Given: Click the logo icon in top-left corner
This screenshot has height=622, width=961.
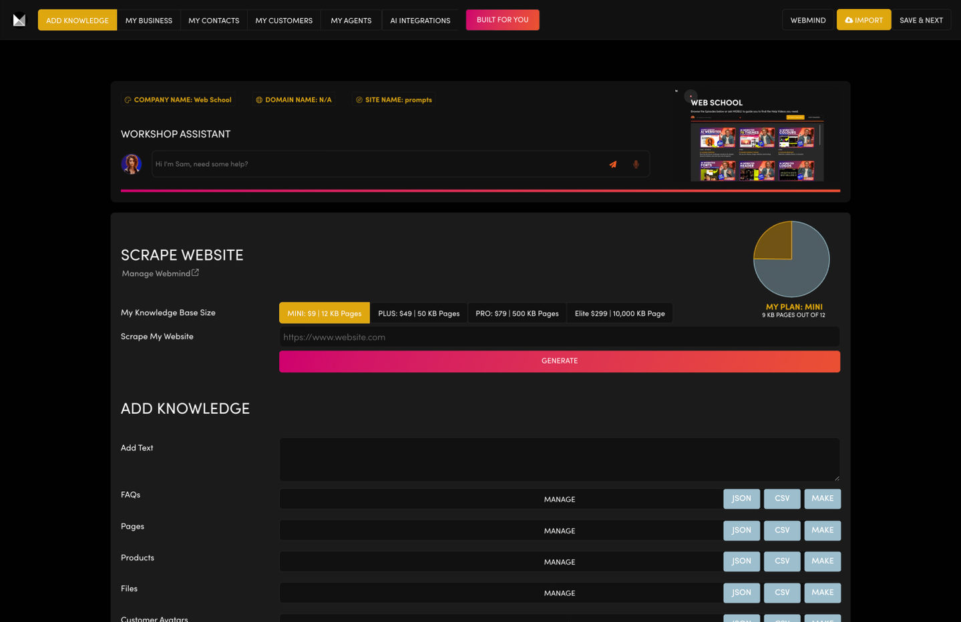Looking at the screenshot, I should (19, 20).
